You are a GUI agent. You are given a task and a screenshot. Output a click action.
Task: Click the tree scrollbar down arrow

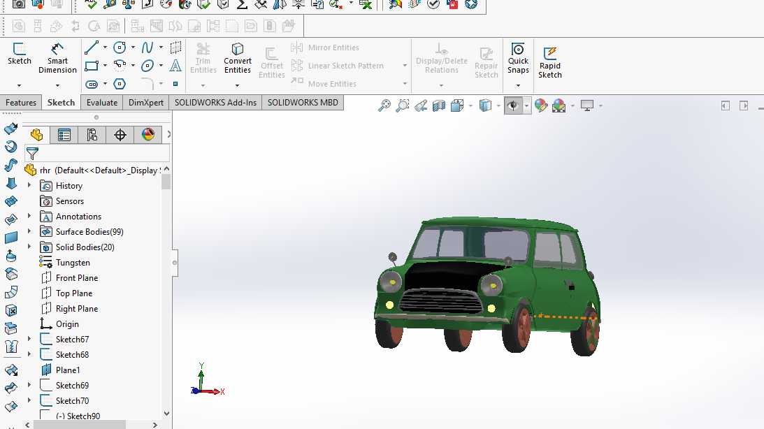pos(166,414)
